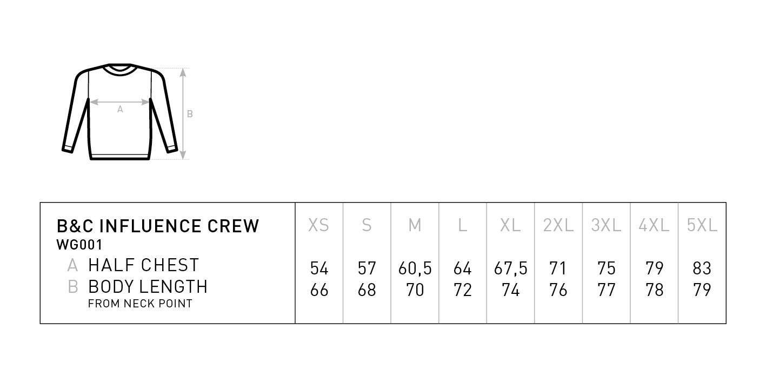Viewport: 766px width, 383px height.
Task: Click the gray B label before BODY LENGTH
Action: tap(73, 287)
